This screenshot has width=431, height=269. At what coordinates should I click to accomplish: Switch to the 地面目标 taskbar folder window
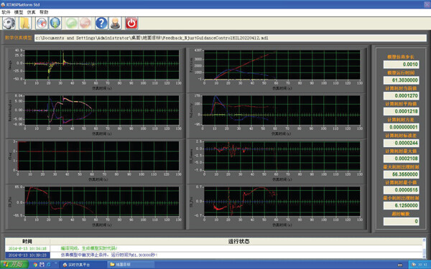click(x=120, y=265)
